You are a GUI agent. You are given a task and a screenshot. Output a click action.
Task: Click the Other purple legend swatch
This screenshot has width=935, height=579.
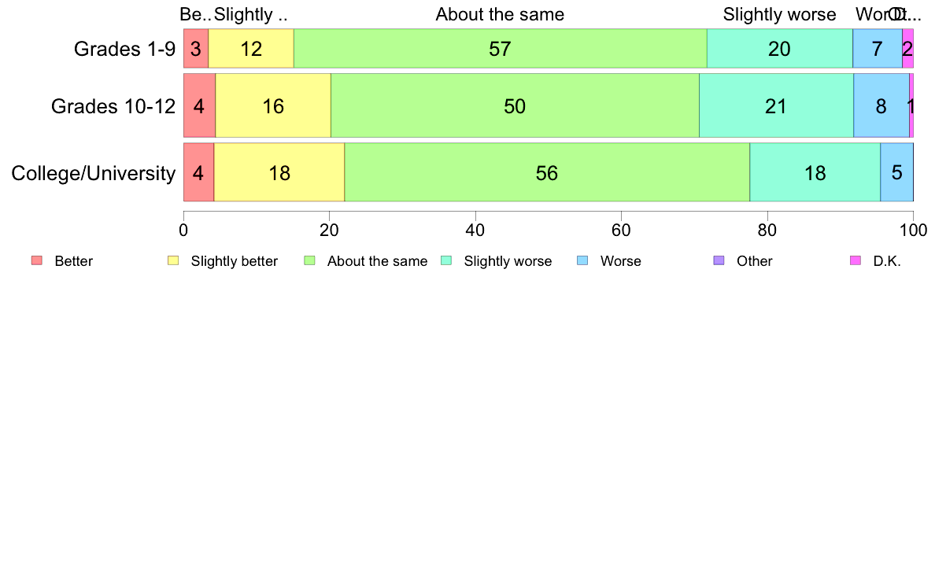click(x=719, y=260)
